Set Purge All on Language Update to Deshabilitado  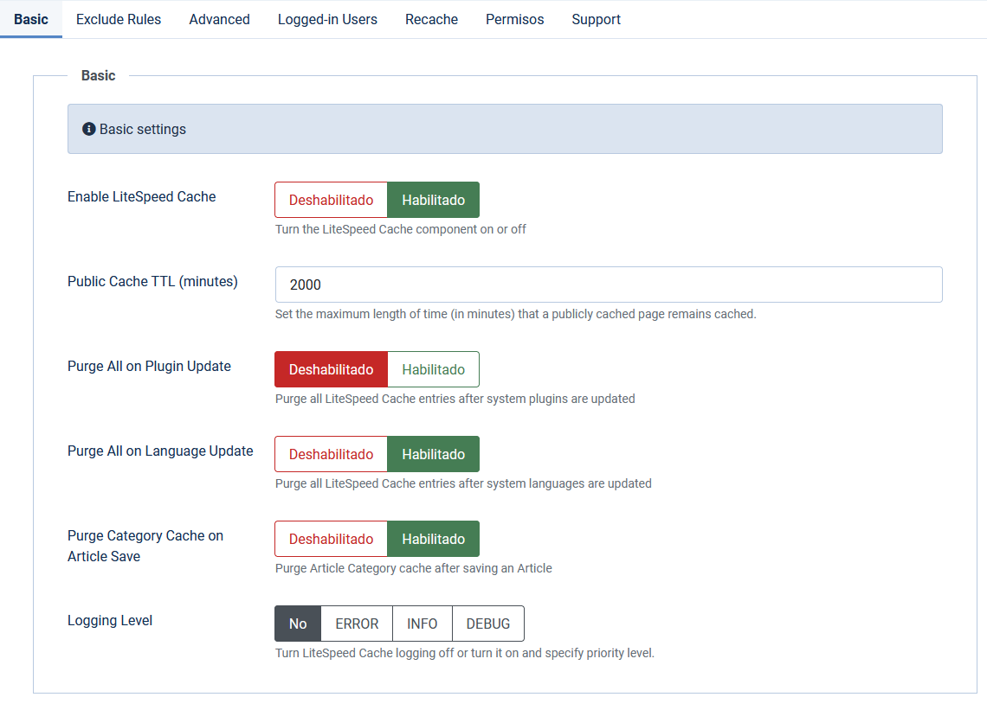331,454
